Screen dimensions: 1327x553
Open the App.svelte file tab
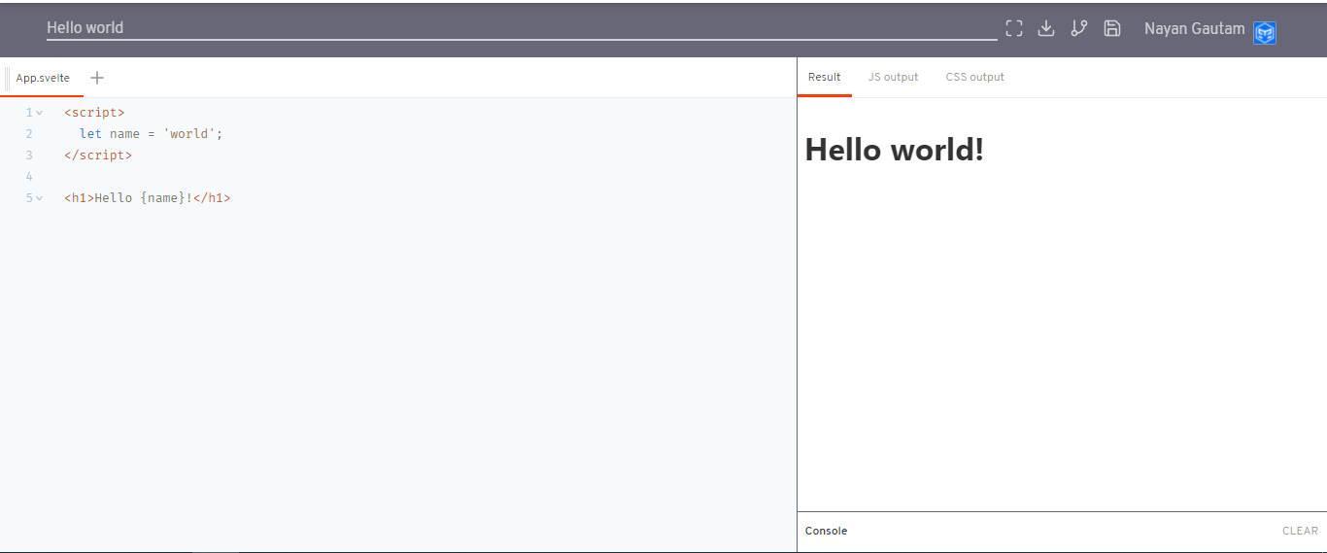pyautogui.click(x=43, y=78)
